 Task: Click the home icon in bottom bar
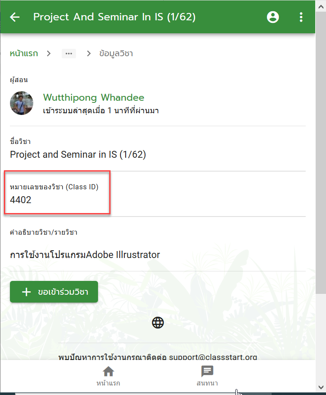tap(108, 371)
